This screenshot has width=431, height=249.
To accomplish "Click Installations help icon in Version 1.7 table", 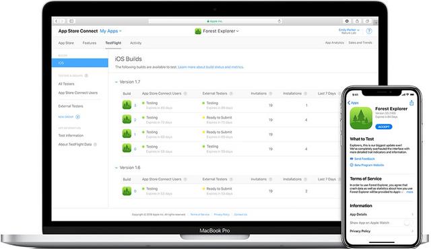I will (x=306, y=94).
